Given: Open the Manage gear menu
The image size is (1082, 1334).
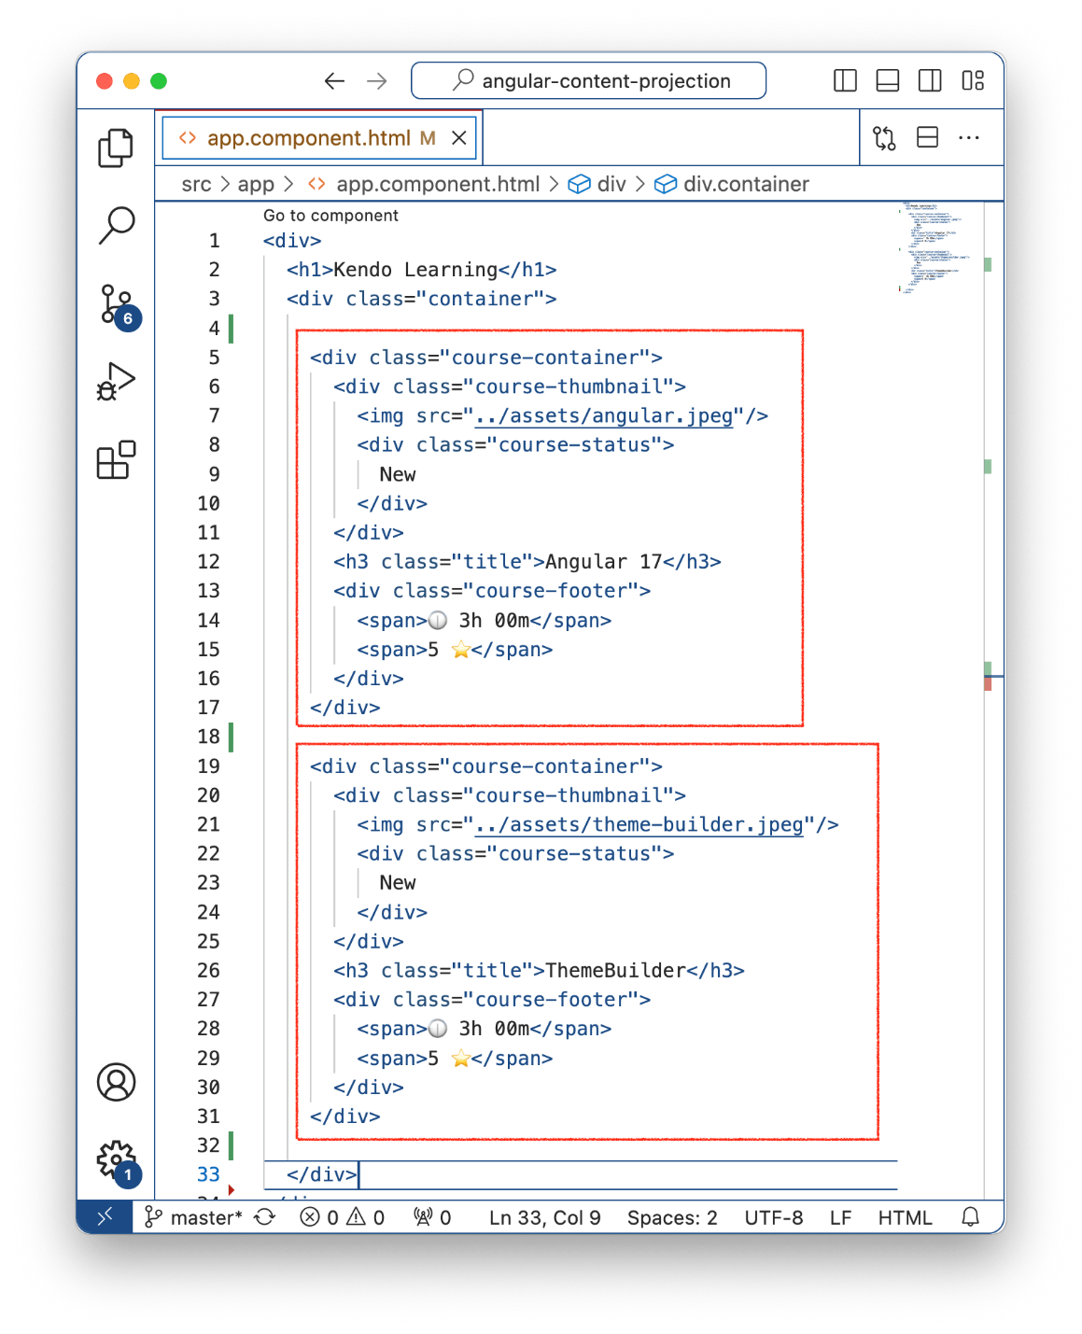Looking at the screenshot, I should click(118, 1162).
